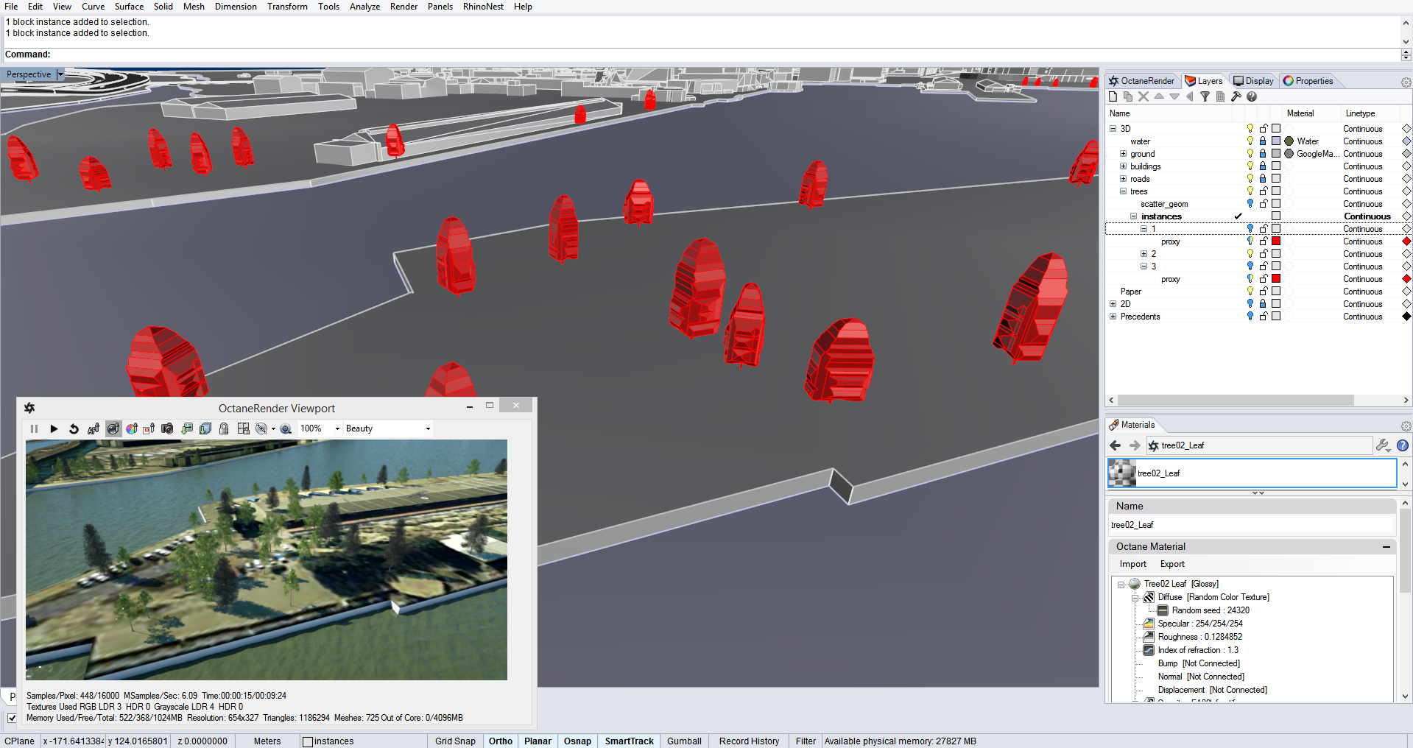Toggle the material picker in Octane viewport
Screen dimensions: 1413x748
tap(113, 428)
